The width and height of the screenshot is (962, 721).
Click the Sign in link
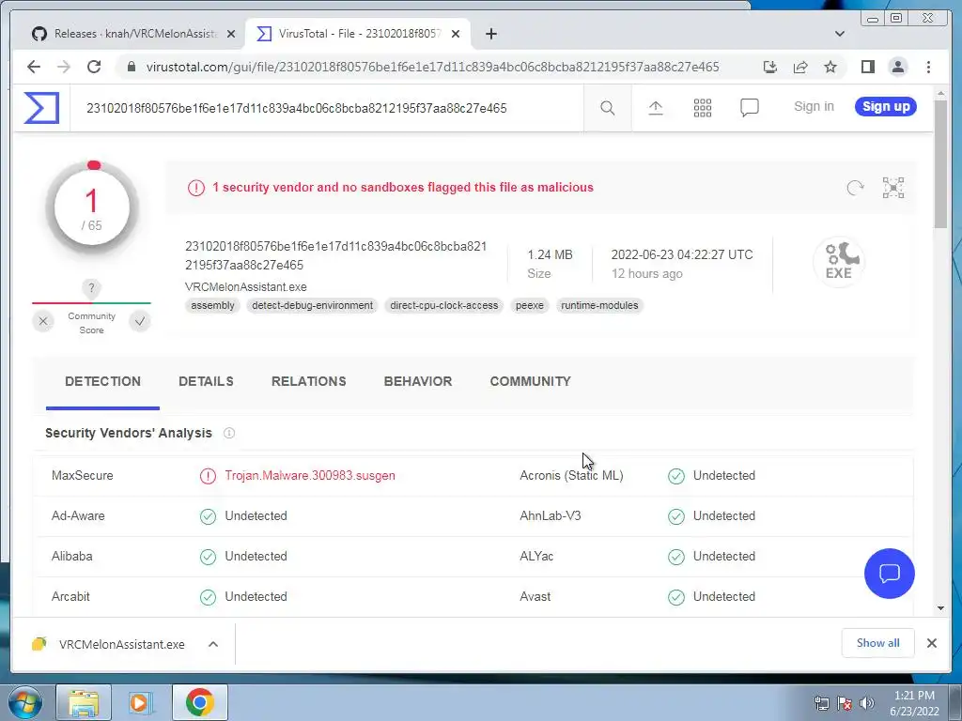[814, 106]
